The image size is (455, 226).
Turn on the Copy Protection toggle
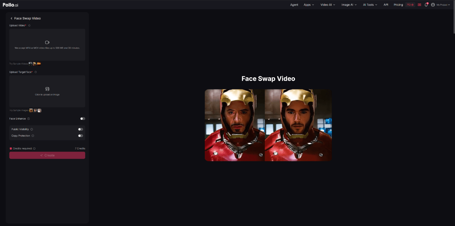(81, 136)
